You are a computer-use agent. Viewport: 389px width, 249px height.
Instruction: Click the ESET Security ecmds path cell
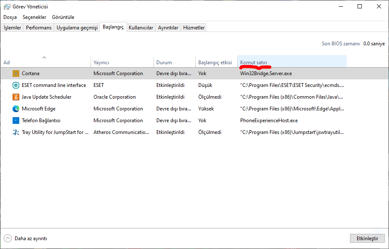(x=292, y=85)
